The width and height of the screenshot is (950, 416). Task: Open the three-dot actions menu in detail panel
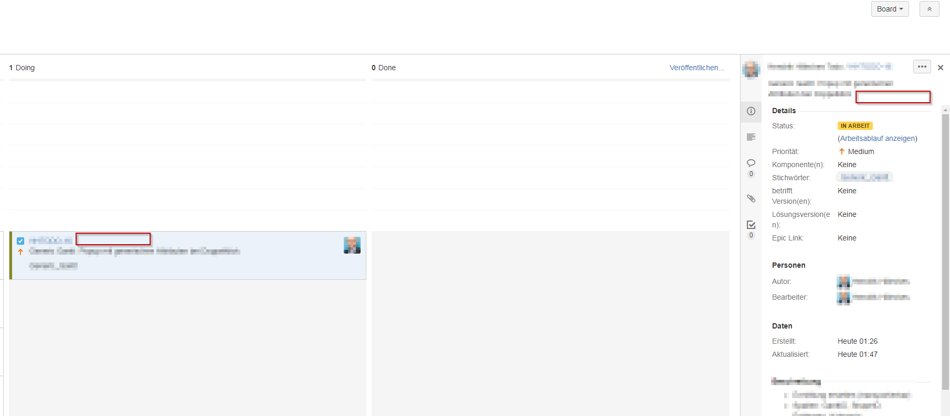tap(922, 67)
